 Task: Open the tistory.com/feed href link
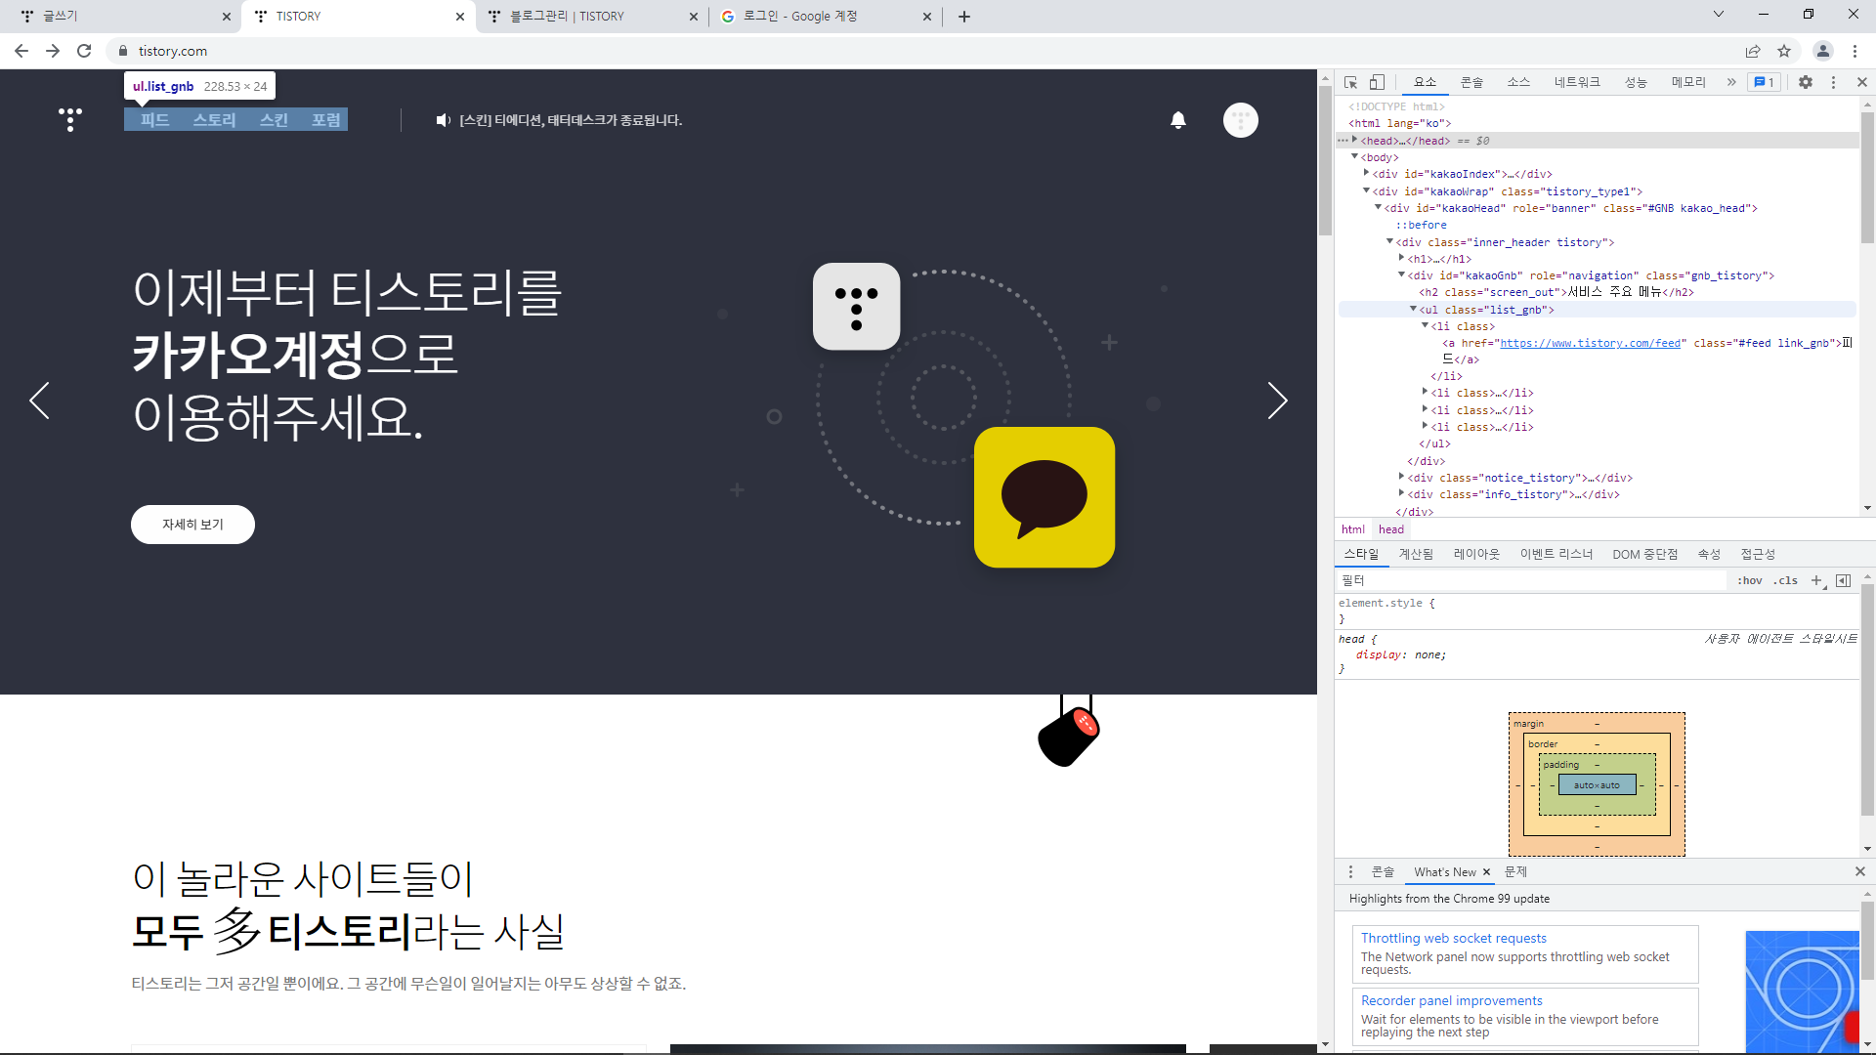point(1590,344)
